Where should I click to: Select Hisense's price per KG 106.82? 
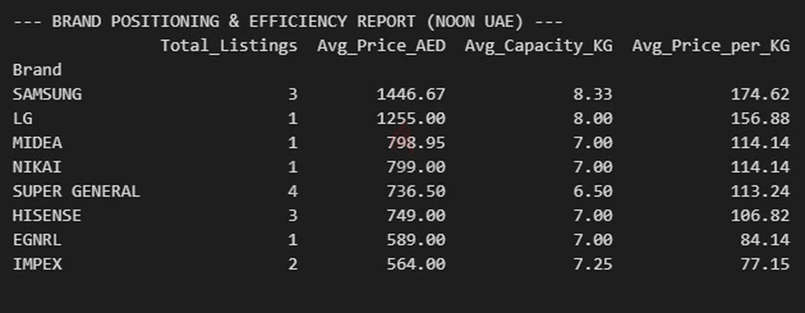coord(760,216)
